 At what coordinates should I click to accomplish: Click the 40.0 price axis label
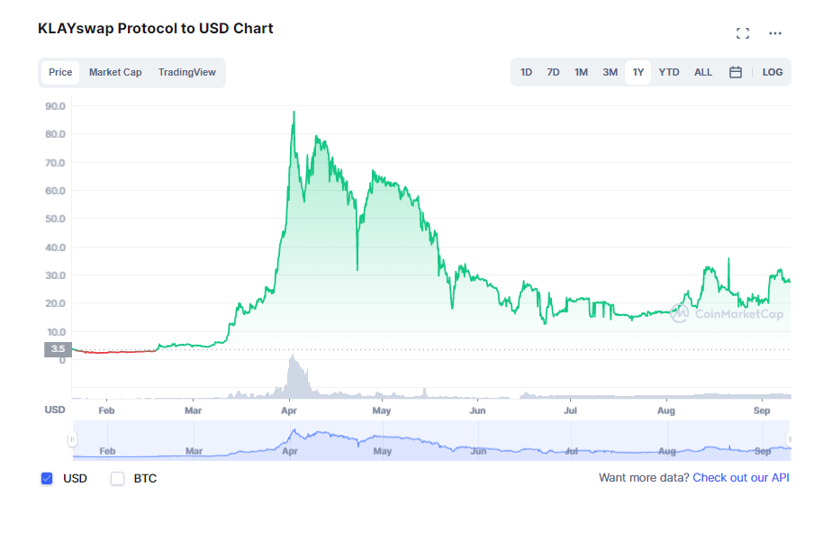click(x=55, y=248)
